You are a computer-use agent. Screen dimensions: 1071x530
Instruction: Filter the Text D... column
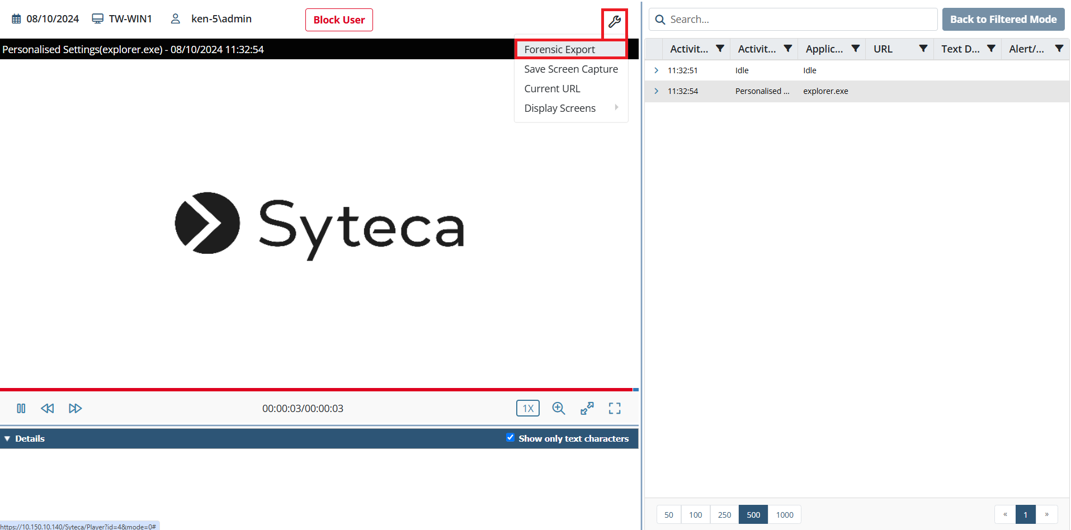pyautogui.click(x=991, y=49)
